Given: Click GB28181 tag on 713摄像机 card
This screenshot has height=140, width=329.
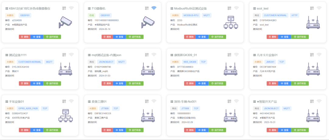Looking at the screenshot, I should pyautogui.click(x=105, y=15).
